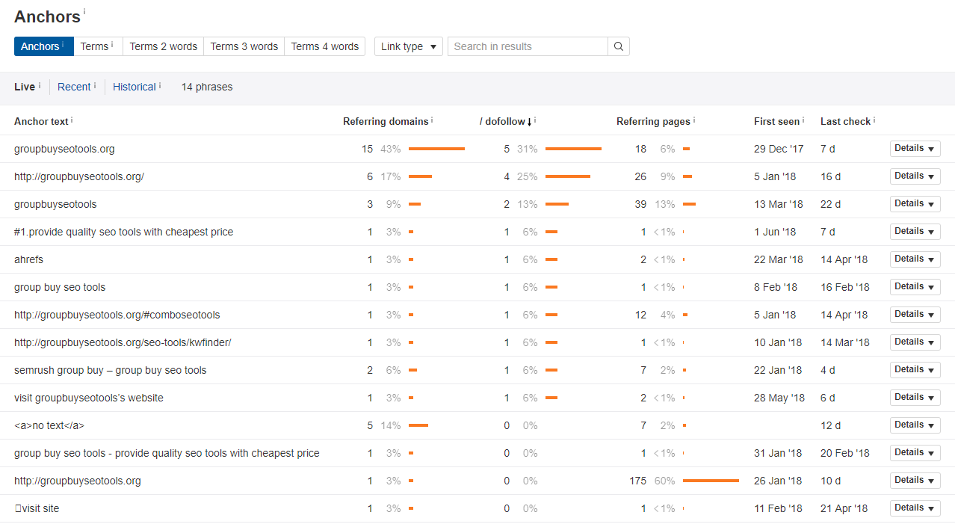Click info icon beside dofollow header
955x527 pixels.
point(535,120)
